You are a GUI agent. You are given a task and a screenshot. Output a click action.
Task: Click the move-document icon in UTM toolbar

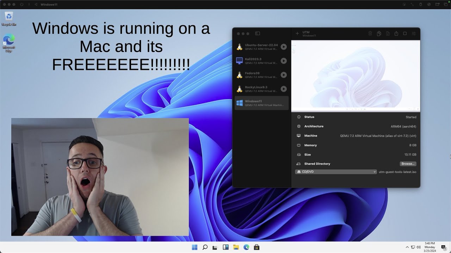(388, 34)
